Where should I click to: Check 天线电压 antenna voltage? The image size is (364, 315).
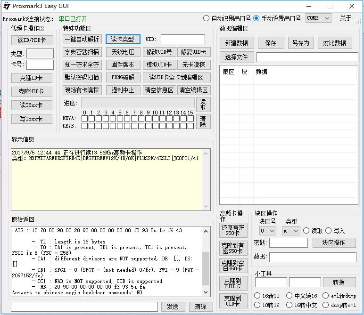pyautogui.click(x=123, y=52)
